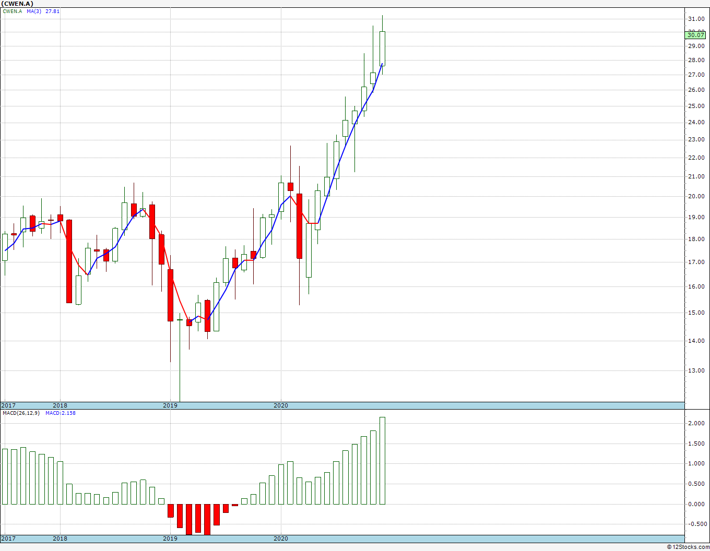Click the (CWEN.A) chart title
710x551 pixels.
point(18,4)
